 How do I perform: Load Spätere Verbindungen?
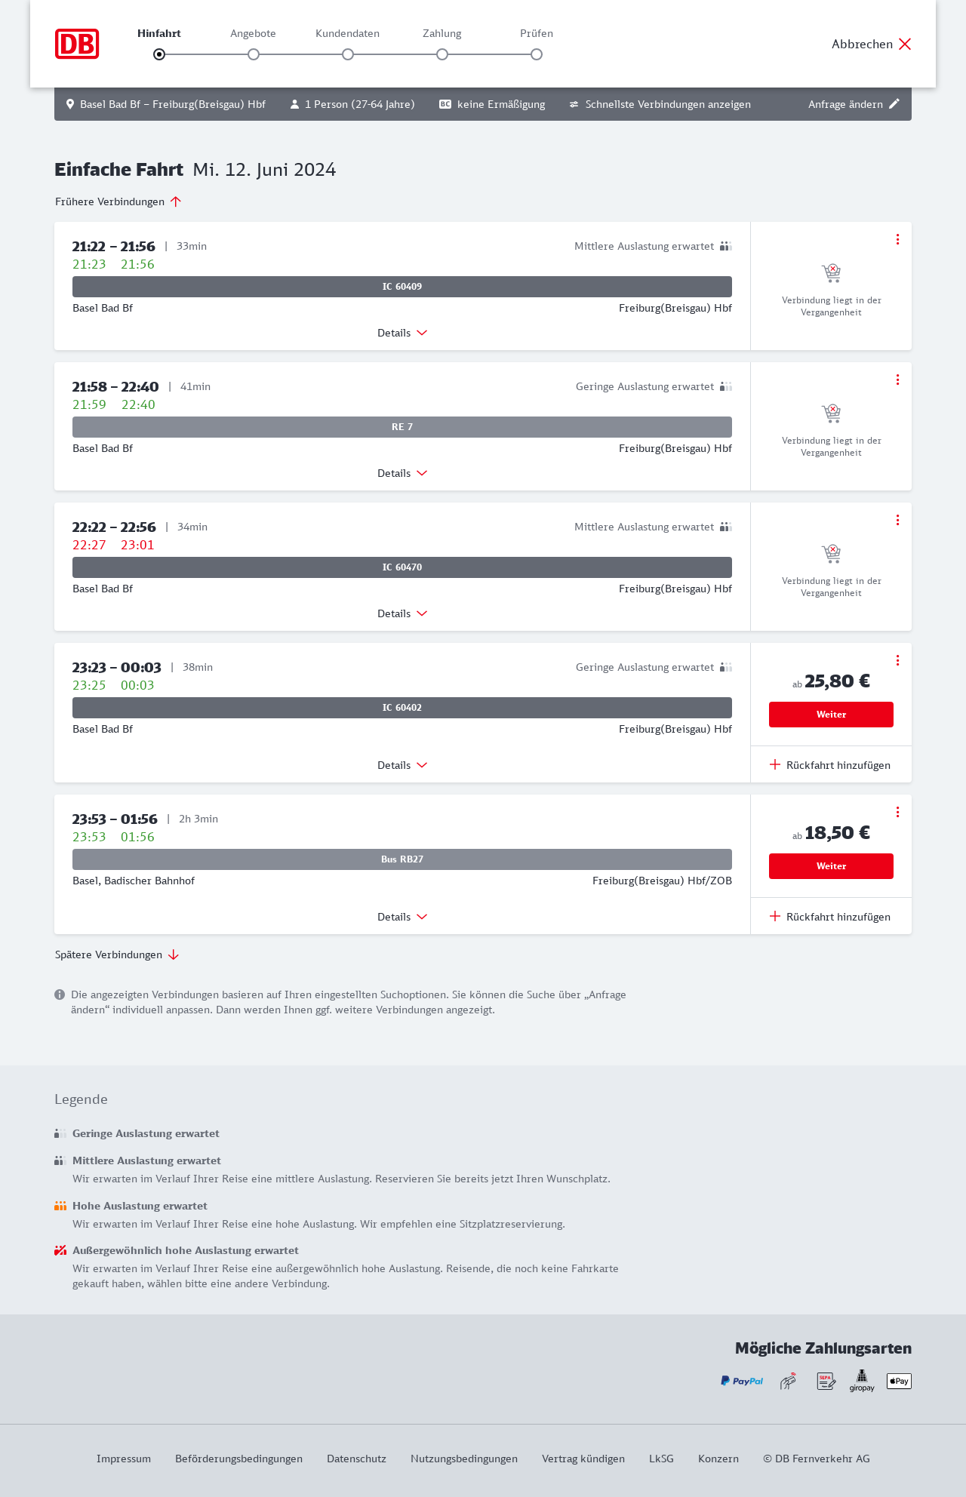point(116,954)
